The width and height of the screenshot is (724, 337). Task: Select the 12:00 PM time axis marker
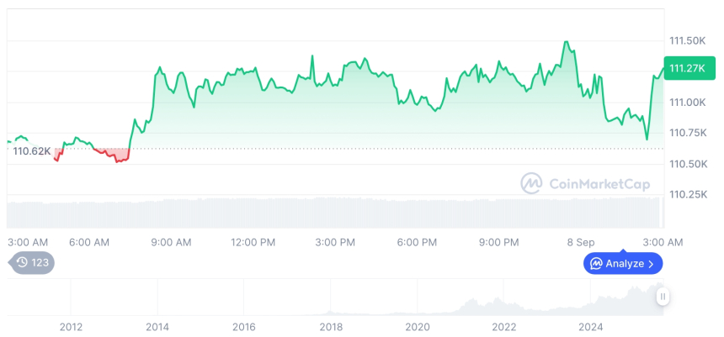253,242
